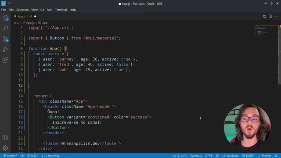
Task: Click '@renanpallin.dev' in the footer line
Action: pos(81,144)
